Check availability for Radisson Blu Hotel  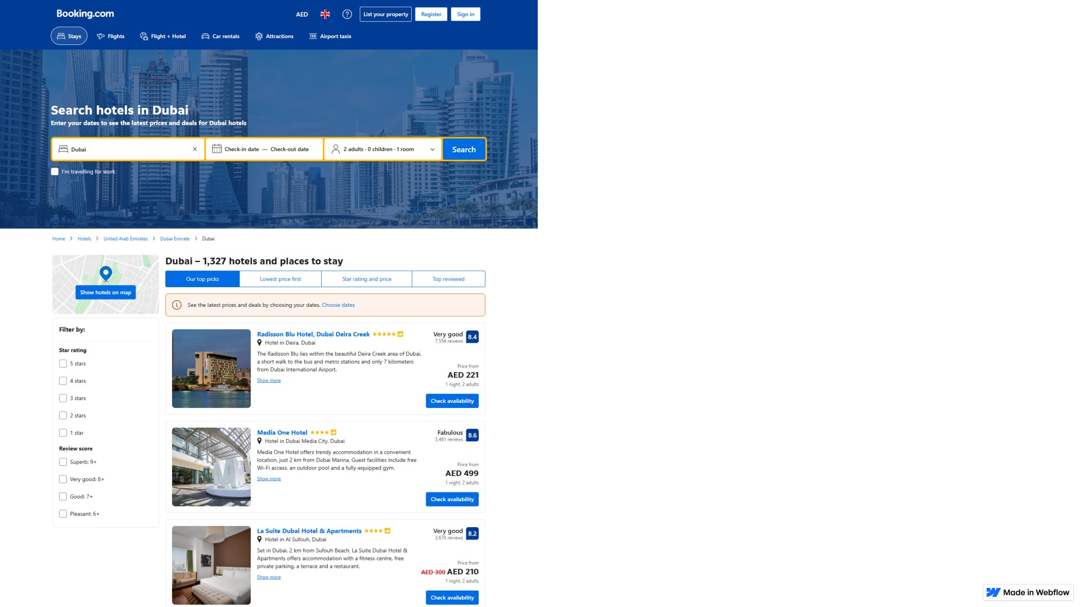(x=452, y=401)
